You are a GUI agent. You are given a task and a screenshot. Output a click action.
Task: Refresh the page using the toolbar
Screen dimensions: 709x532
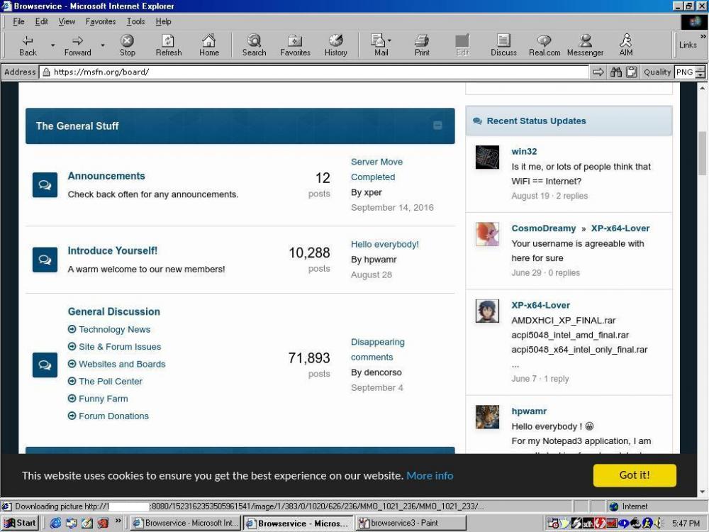point(168,45)
